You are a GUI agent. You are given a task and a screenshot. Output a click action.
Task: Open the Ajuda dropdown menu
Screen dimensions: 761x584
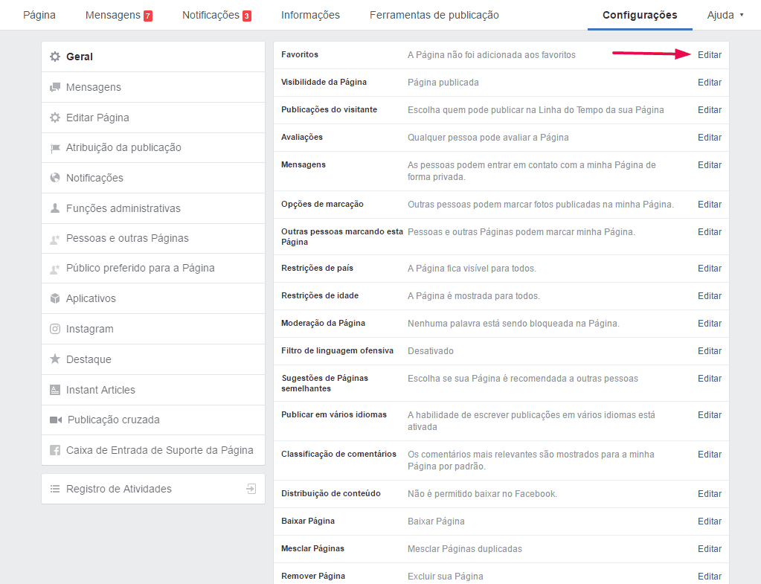725,15
